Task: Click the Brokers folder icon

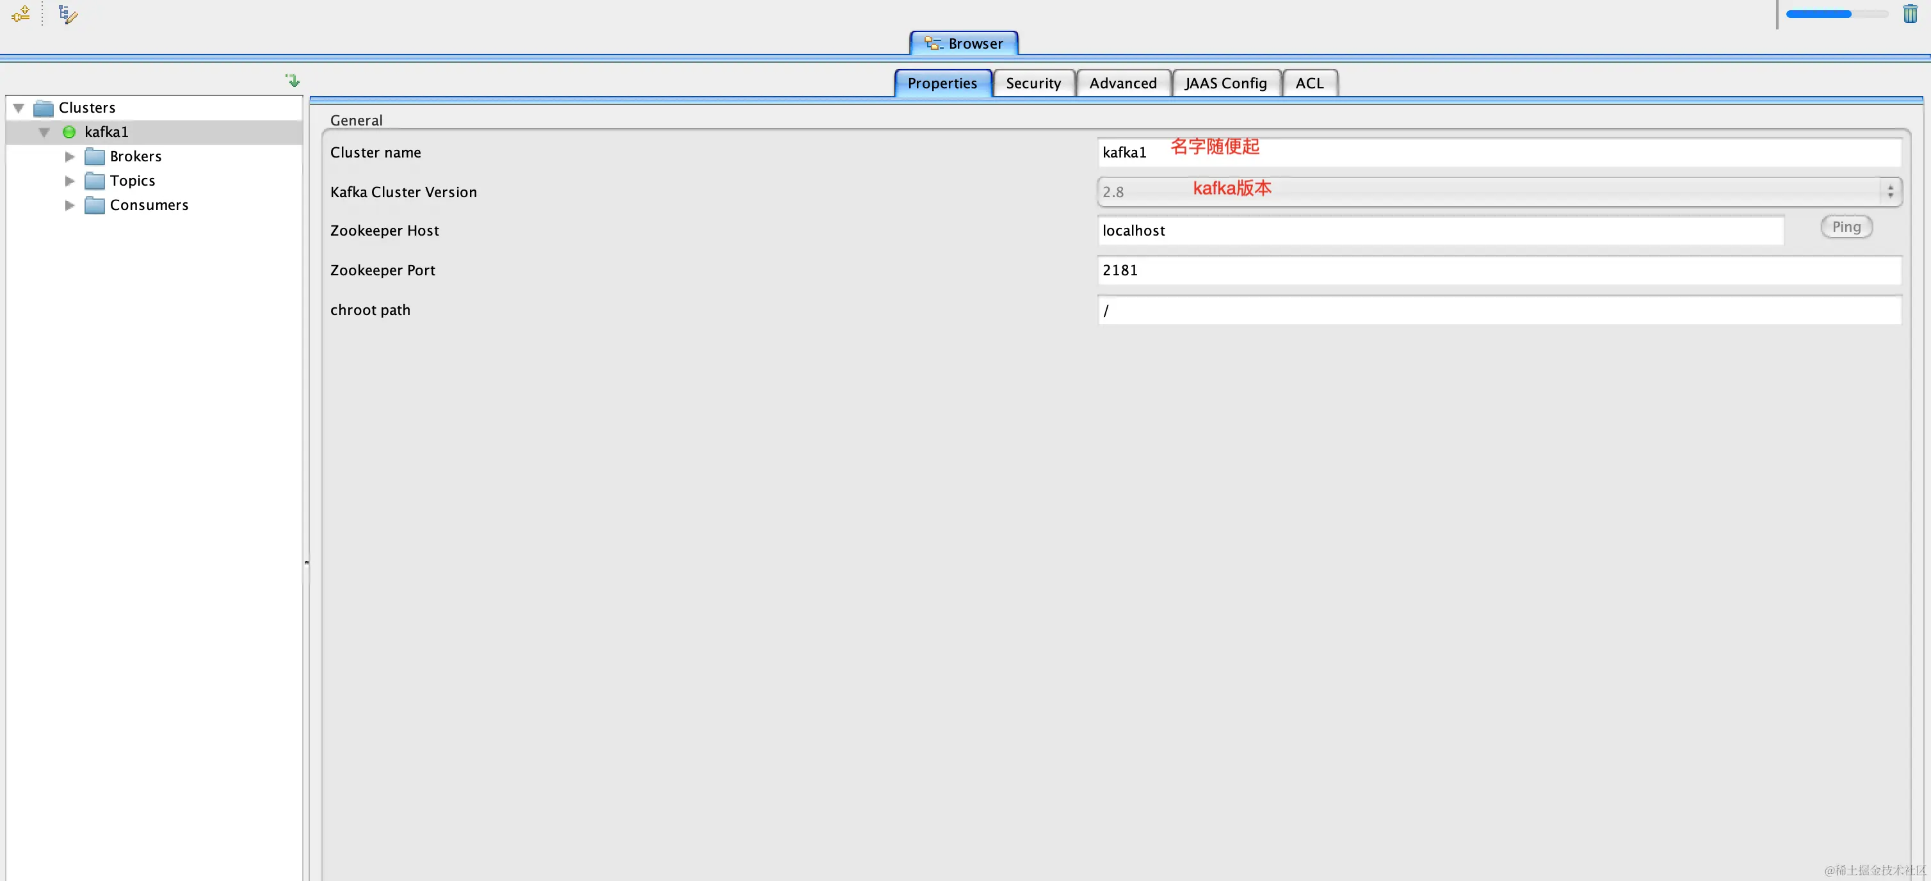Action: click(x=95, y=157)
